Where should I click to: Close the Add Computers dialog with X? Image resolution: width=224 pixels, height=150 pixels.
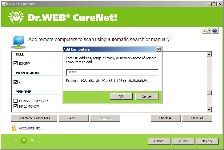(158, 49)
